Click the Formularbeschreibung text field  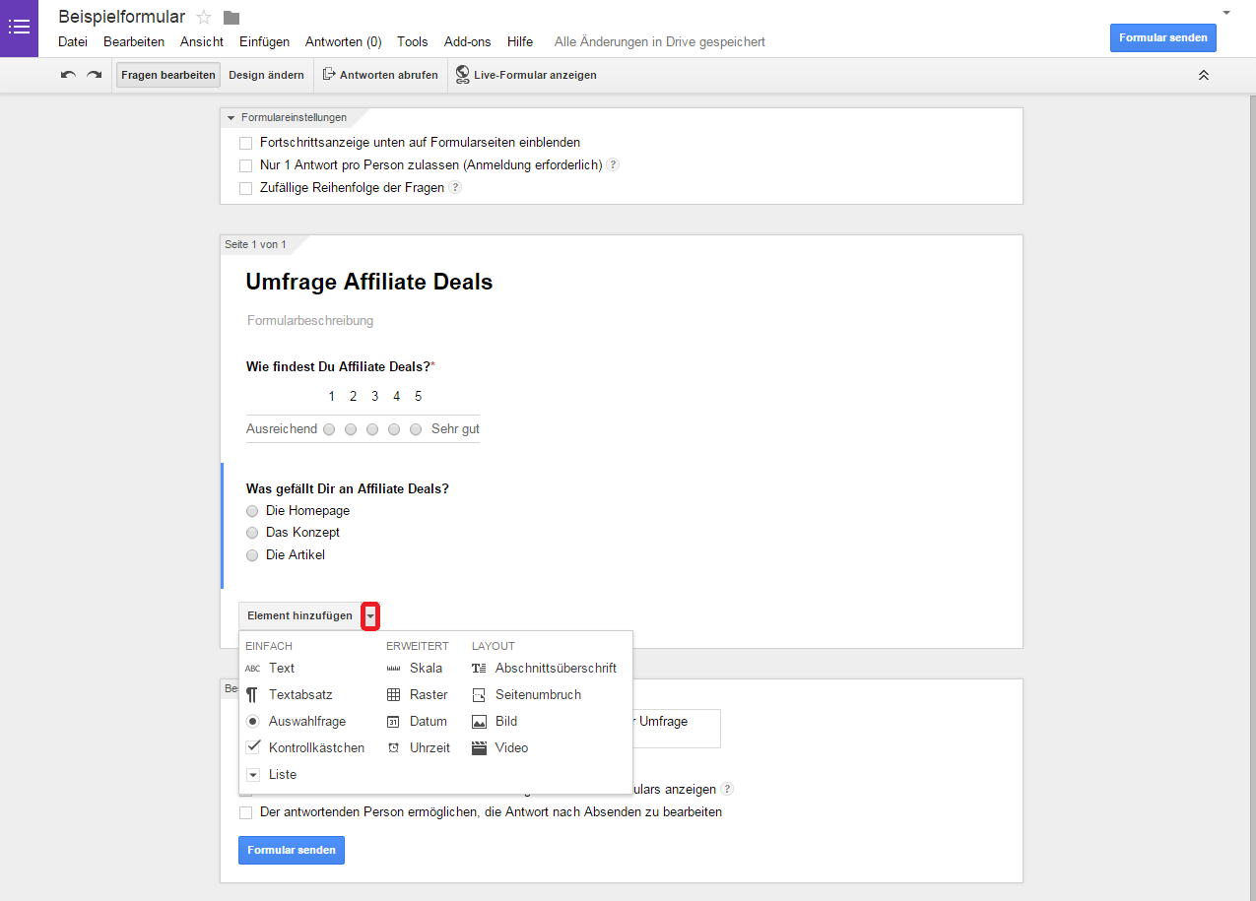310,320
